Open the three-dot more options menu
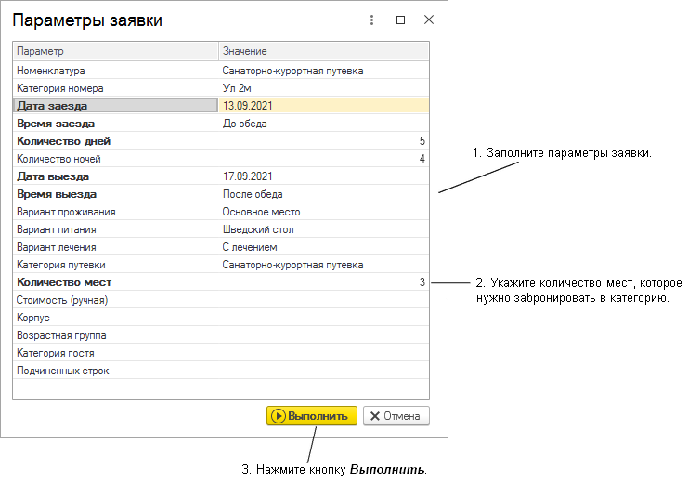This screenshot has width=689, height=482. pos(371,20)
